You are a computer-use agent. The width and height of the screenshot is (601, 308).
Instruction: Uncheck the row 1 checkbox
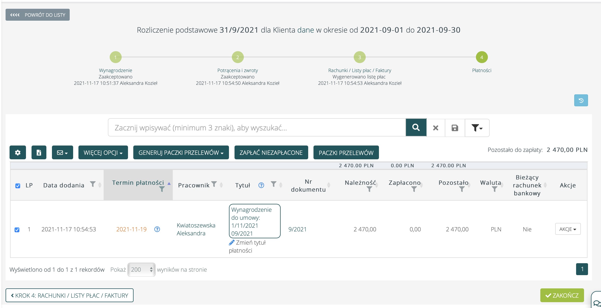click(17, 230)
